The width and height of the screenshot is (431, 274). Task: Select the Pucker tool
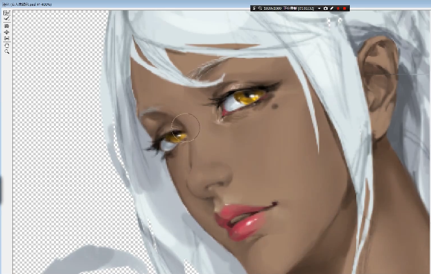coord(7,26)
